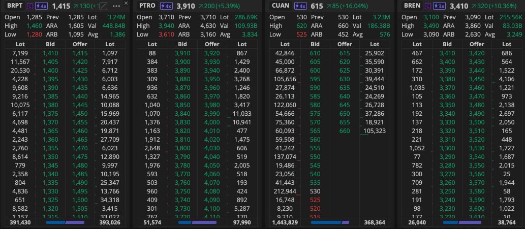Click BRPT High value 1,460
The image size is (525, 229).
(34, 26)
